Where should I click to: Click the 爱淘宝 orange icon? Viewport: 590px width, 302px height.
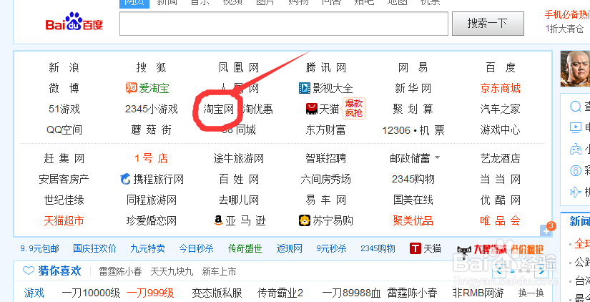pyautogui.click(x=132, y=88)
